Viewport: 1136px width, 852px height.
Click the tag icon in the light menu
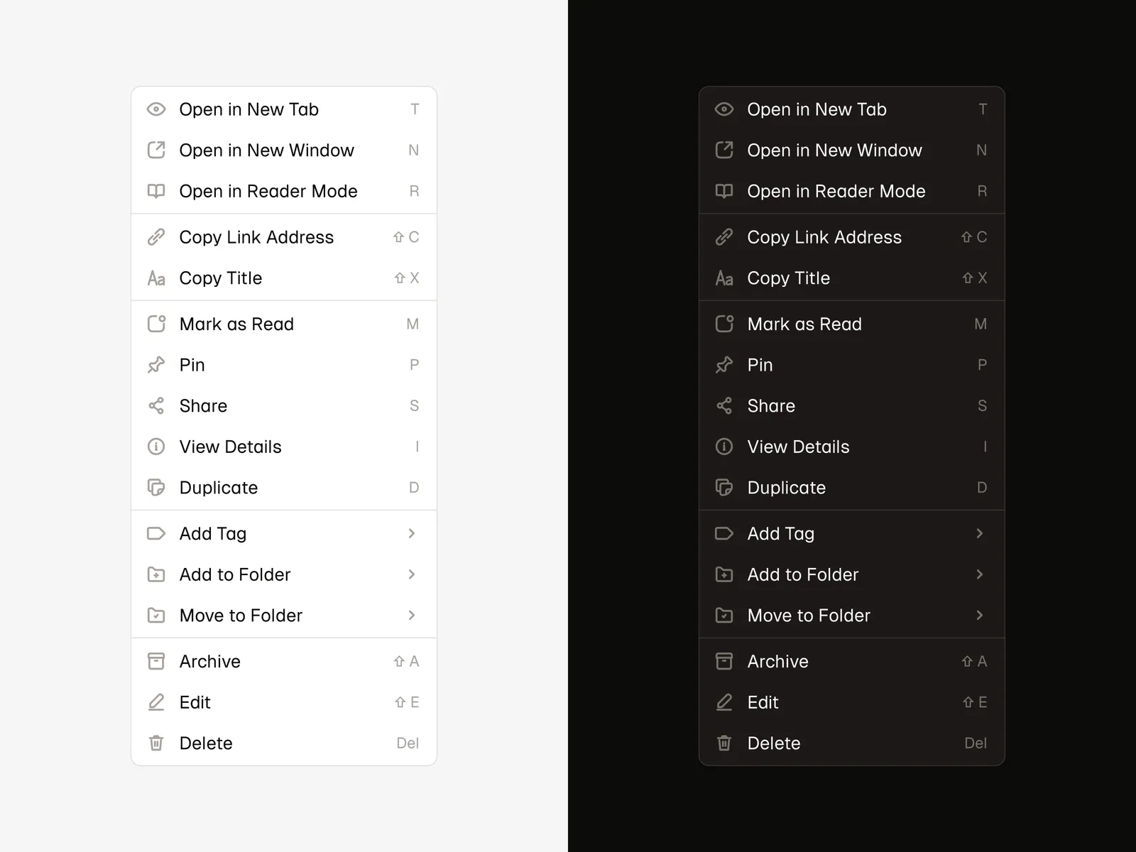click(156, 534)
